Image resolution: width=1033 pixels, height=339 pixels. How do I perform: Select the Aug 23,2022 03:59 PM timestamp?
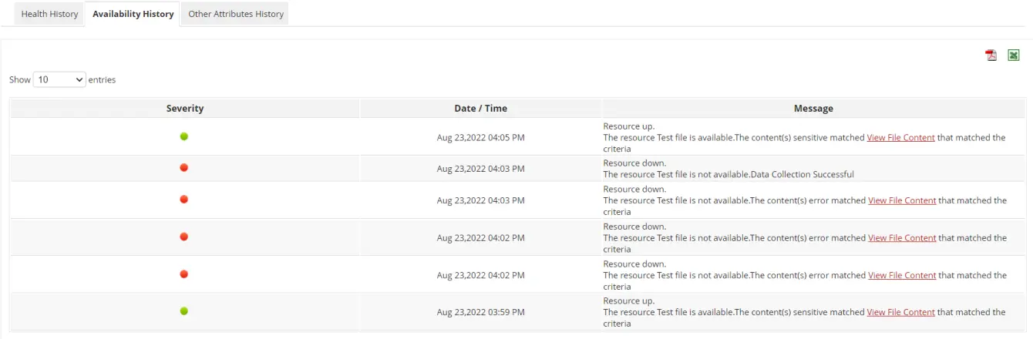(x=480, y=312)
